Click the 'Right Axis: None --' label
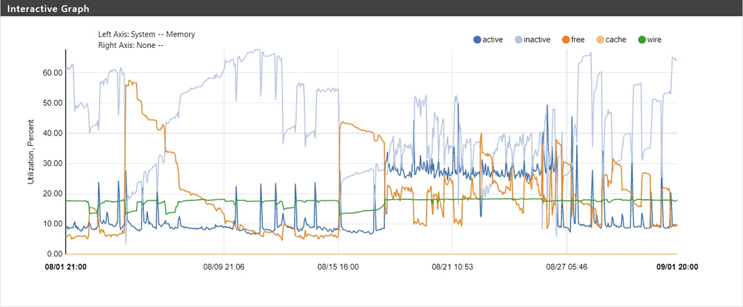 (131, 45)
